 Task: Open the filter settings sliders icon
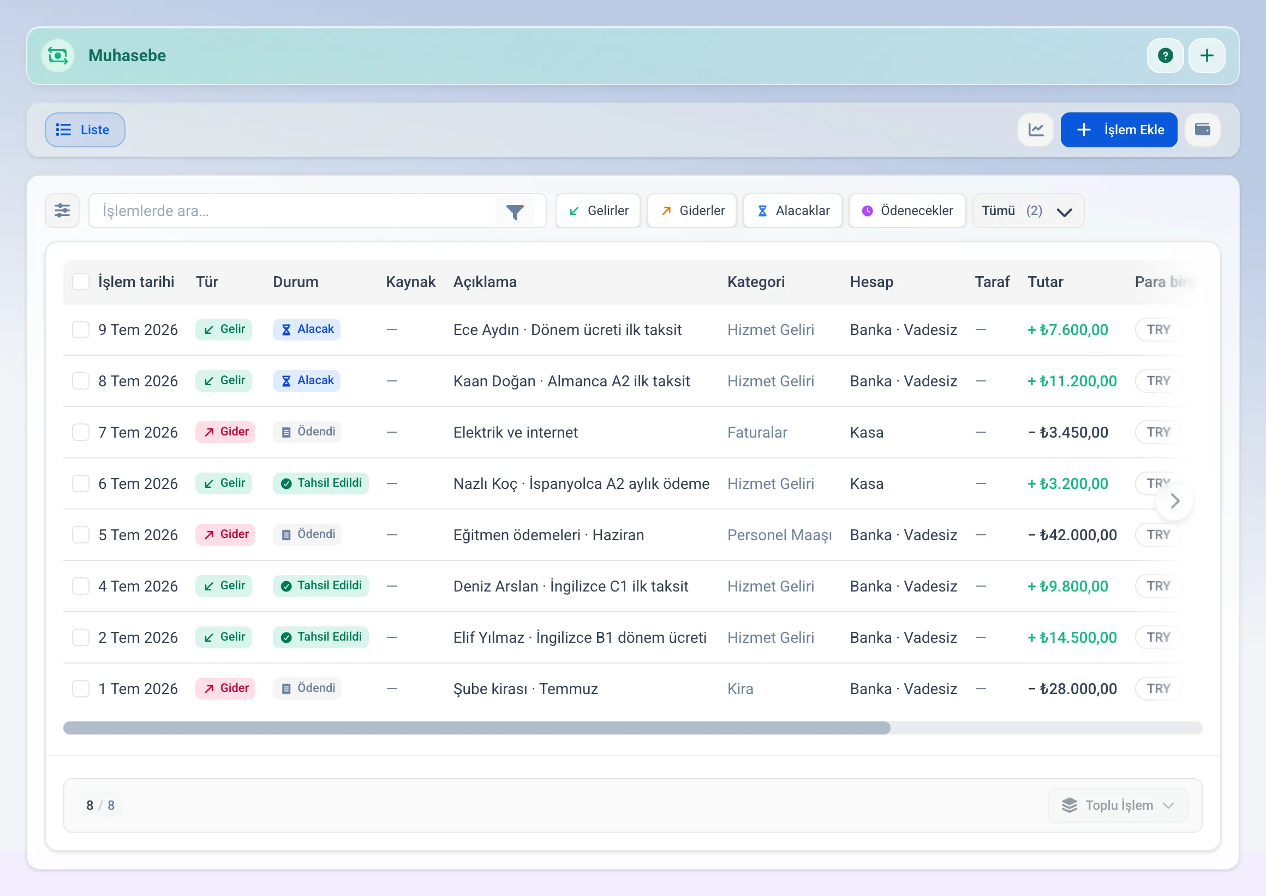click(x=62, y=211)
